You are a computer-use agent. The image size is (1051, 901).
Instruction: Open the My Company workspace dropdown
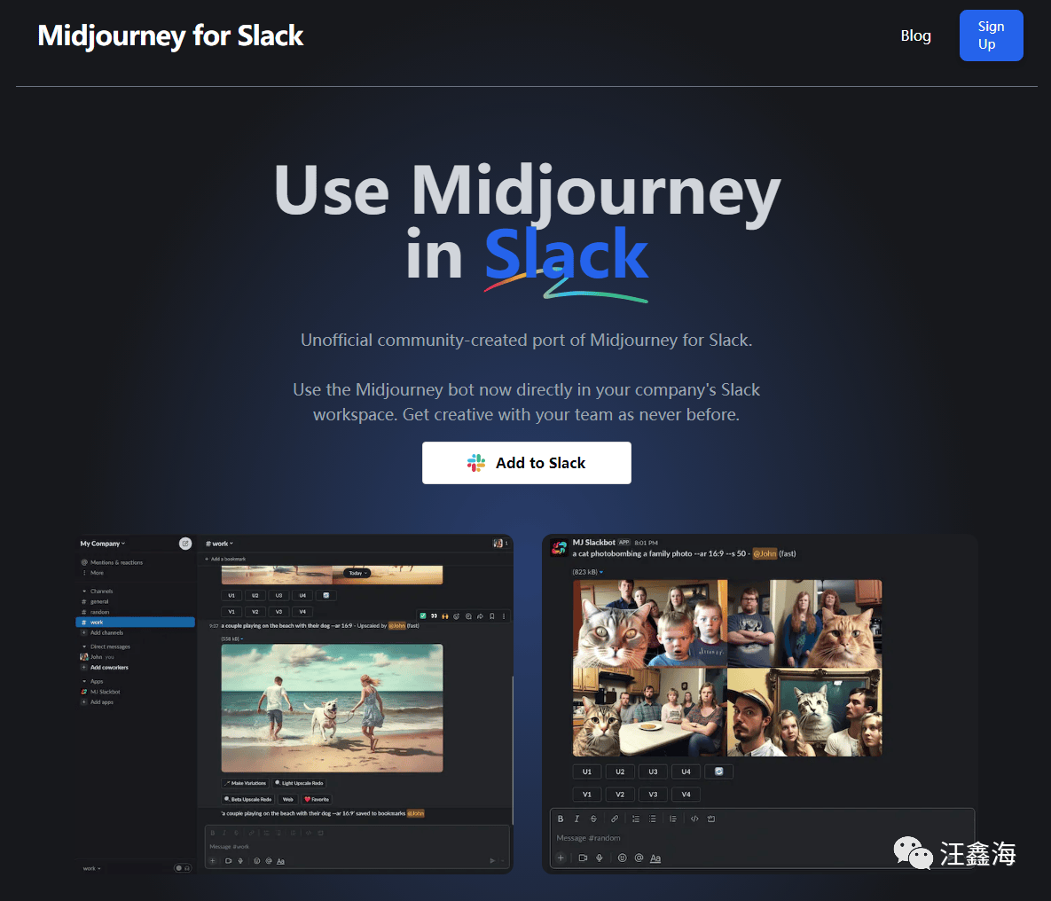[x=103, y=544]
